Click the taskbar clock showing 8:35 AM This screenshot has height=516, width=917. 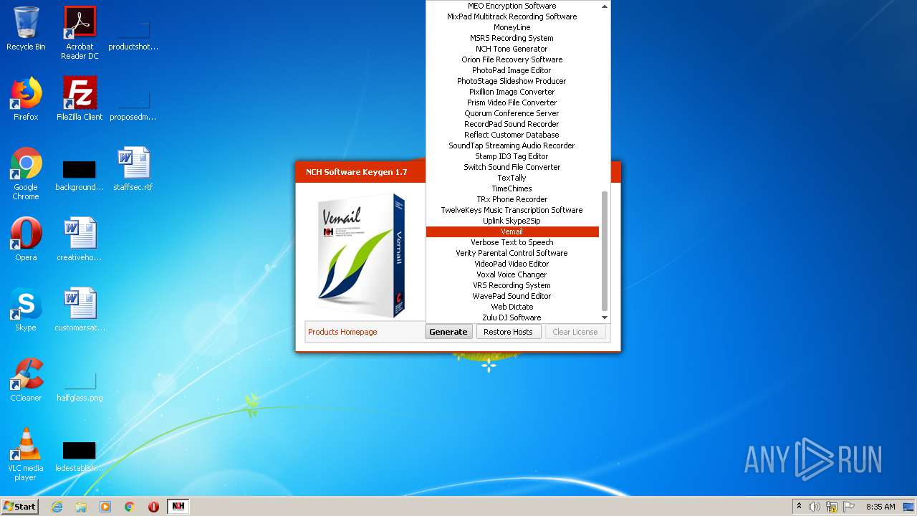880,507
